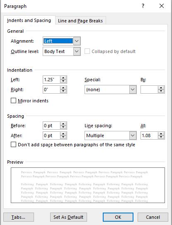Click the Mirror indents label text
Image resolution: width=172 pixels, height=225 pixels.
[x=33, y=101]
